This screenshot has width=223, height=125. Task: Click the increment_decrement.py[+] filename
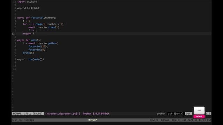pyautogui.click(x=63, y=114)
